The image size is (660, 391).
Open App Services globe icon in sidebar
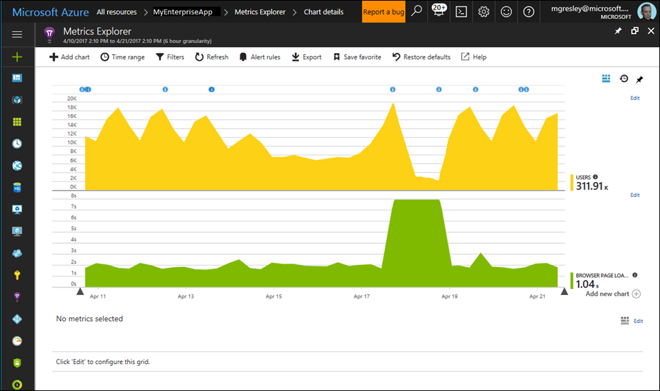[17, 166]
